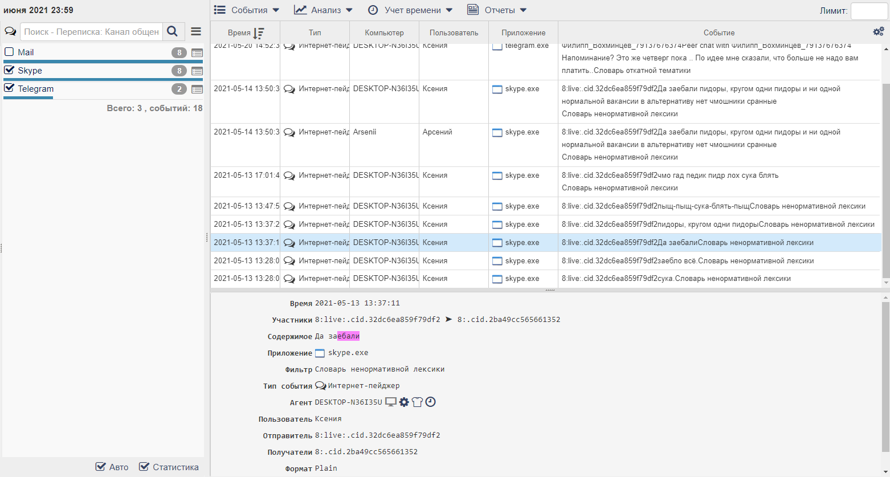The height and width of the screenshot is (477, 890).
Task: Open the list icon in the Telegram row
Action: (x=197, y=89)
